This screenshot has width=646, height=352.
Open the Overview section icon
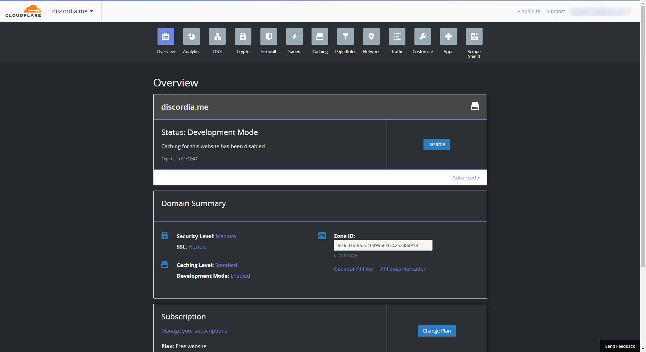166,36
